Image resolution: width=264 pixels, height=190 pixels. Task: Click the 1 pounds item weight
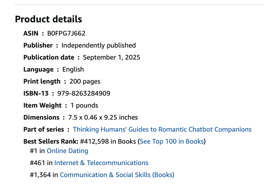(x=84, y=105)
